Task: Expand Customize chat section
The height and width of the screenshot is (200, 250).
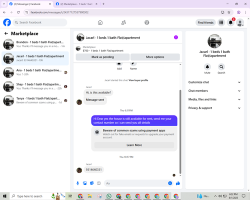Action: [x=214, y=82]
